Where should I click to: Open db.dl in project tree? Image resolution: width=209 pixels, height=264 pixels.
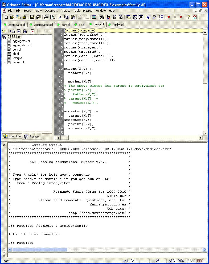point(16,54)
